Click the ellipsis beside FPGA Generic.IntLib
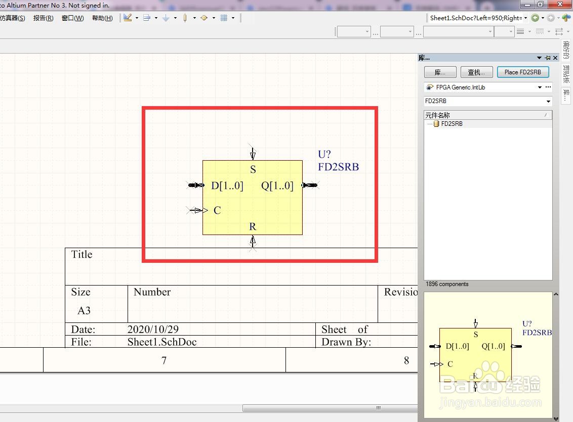 [548, 87]
